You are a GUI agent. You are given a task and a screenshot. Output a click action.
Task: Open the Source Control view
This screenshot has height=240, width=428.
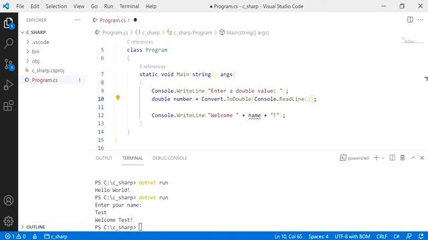[9, 65]
